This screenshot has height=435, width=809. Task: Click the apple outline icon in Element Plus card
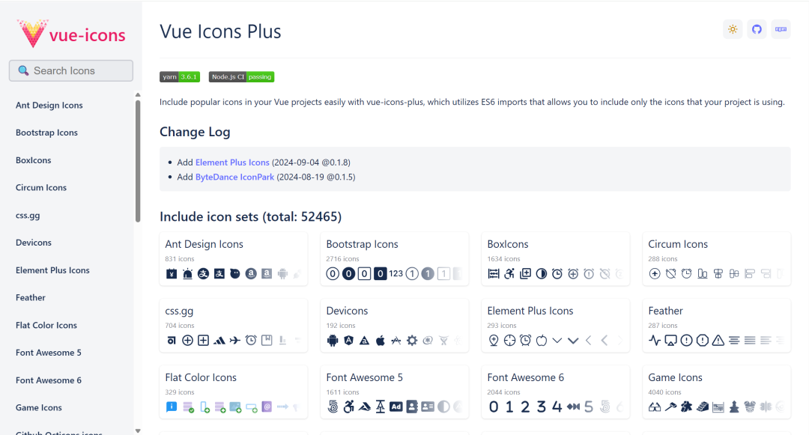point(542,340)
